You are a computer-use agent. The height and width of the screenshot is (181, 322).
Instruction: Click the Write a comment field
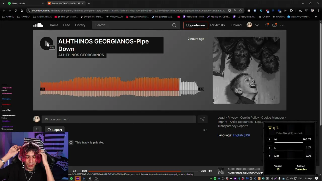[119, 119]
